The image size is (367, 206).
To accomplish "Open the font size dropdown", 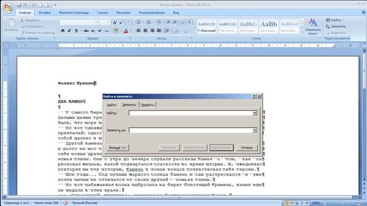I will [x=108, y=22].
